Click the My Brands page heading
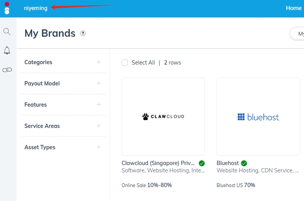 coord(50,33)
